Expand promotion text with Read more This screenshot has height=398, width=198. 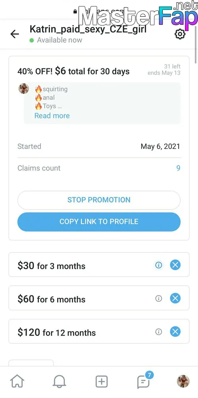(52, 116)
